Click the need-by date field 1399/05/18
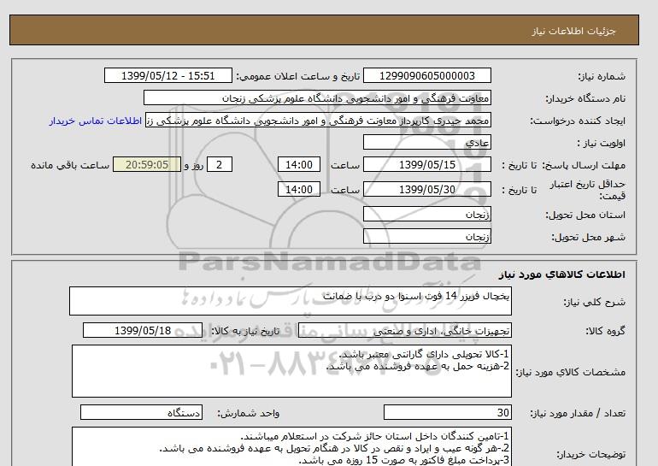Viewport: 658px width, 466px height. tap(143, 330)
